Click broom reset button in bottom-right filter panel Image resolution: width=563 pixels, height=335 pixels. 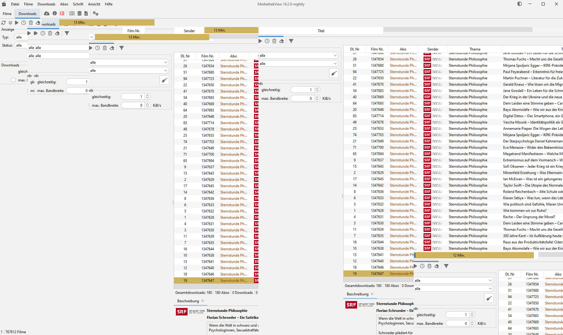pos(489,298)
